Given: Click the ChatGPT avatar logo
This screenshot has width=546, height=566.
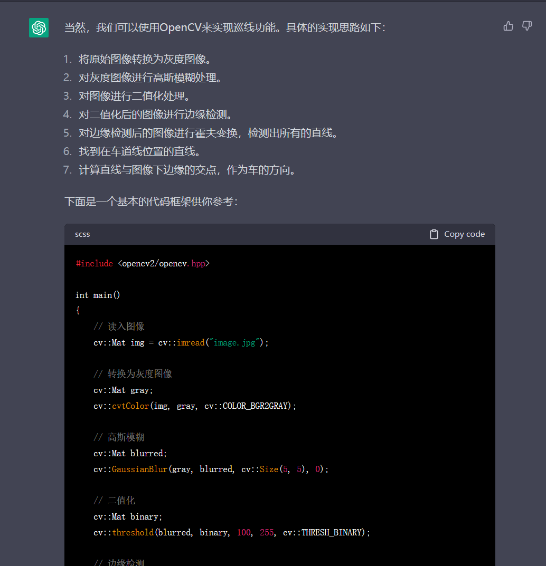Looking at the screenshot, I should point(39,28).
